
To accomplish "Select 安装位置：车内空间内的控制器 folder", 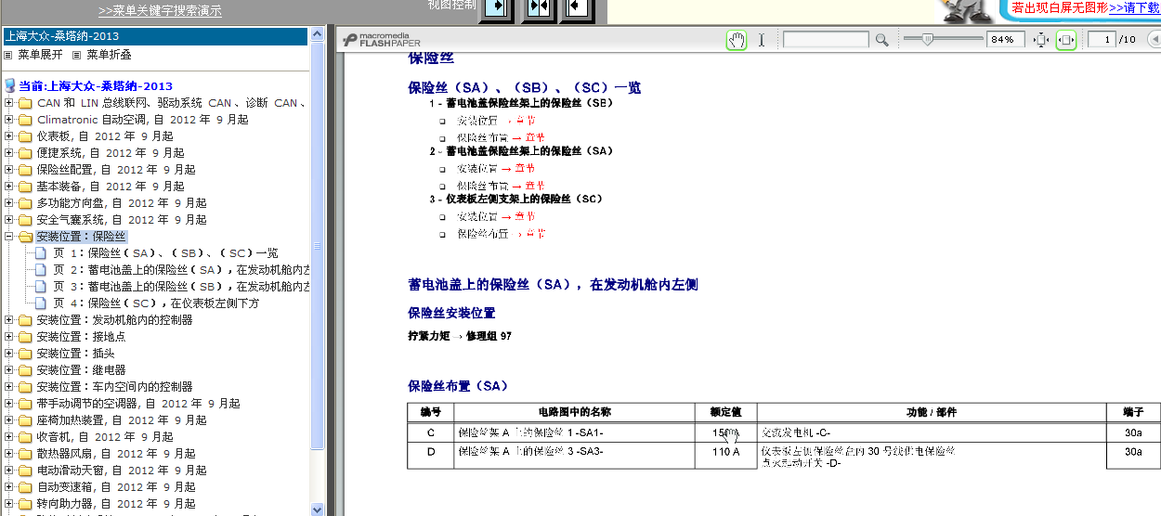I will point(115,387).
